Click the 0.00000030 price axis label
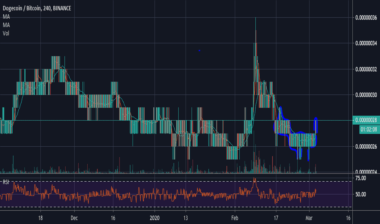This screenshot has width=380, height=224. (x=366, y=95)
